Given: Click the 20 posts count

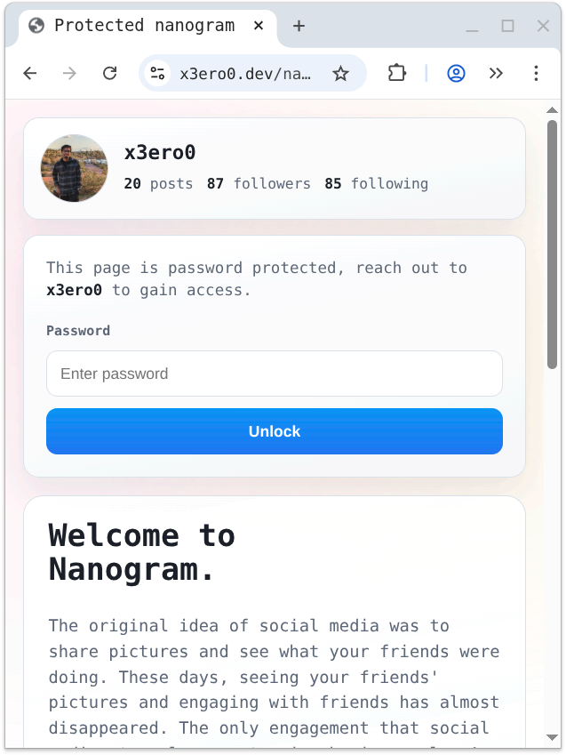Looking at the screenshot, I should click(158, 184).
